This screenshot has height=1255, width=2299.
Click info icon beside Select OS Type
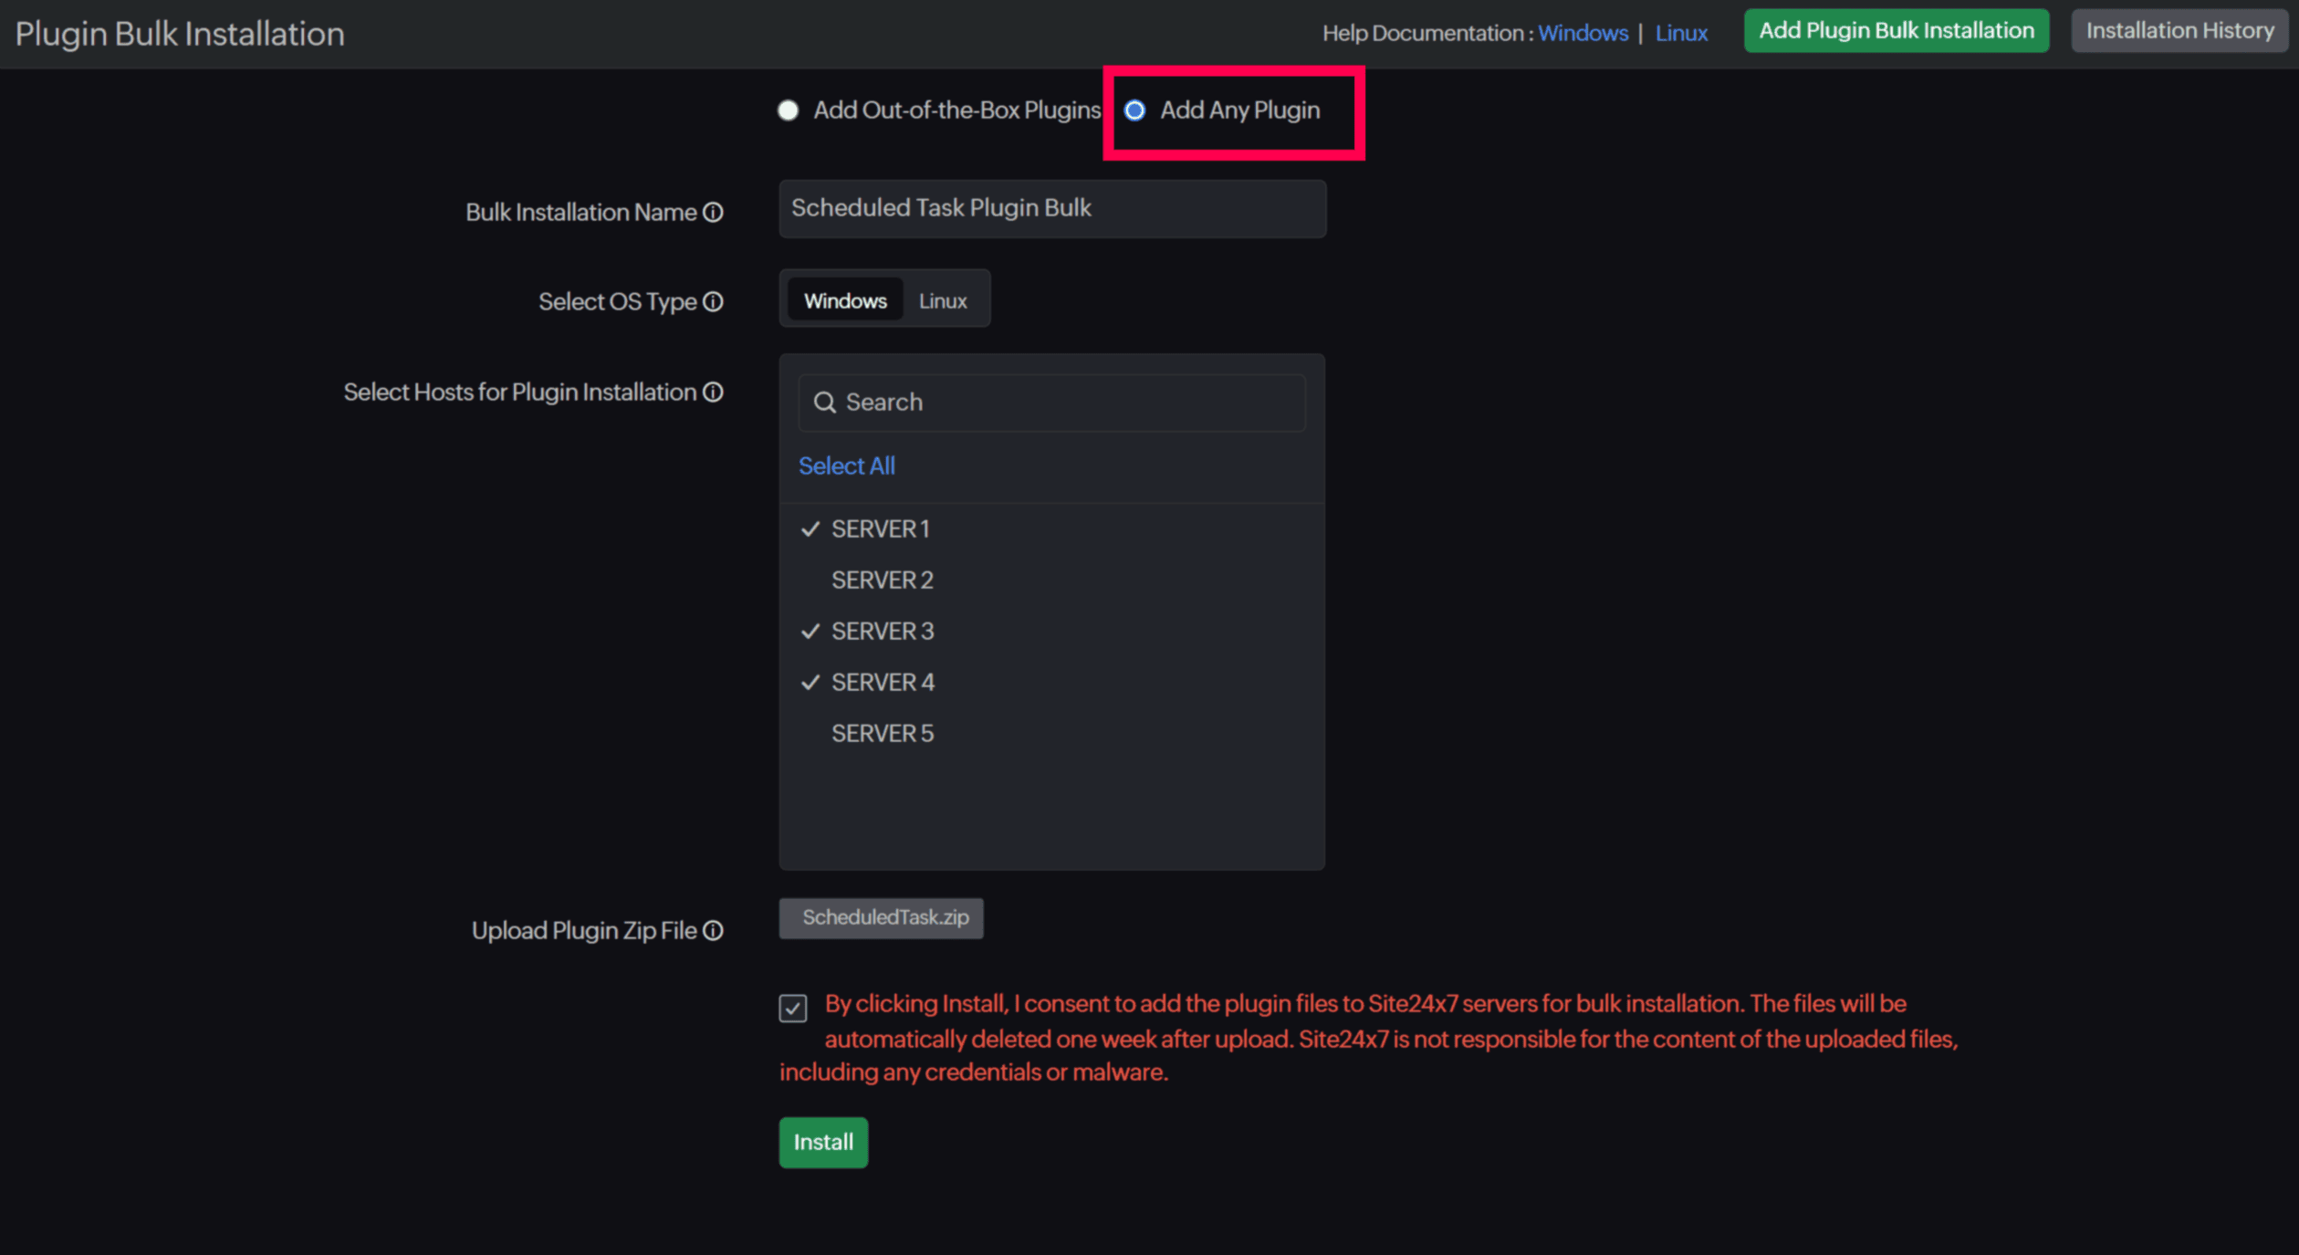point(713,301)
